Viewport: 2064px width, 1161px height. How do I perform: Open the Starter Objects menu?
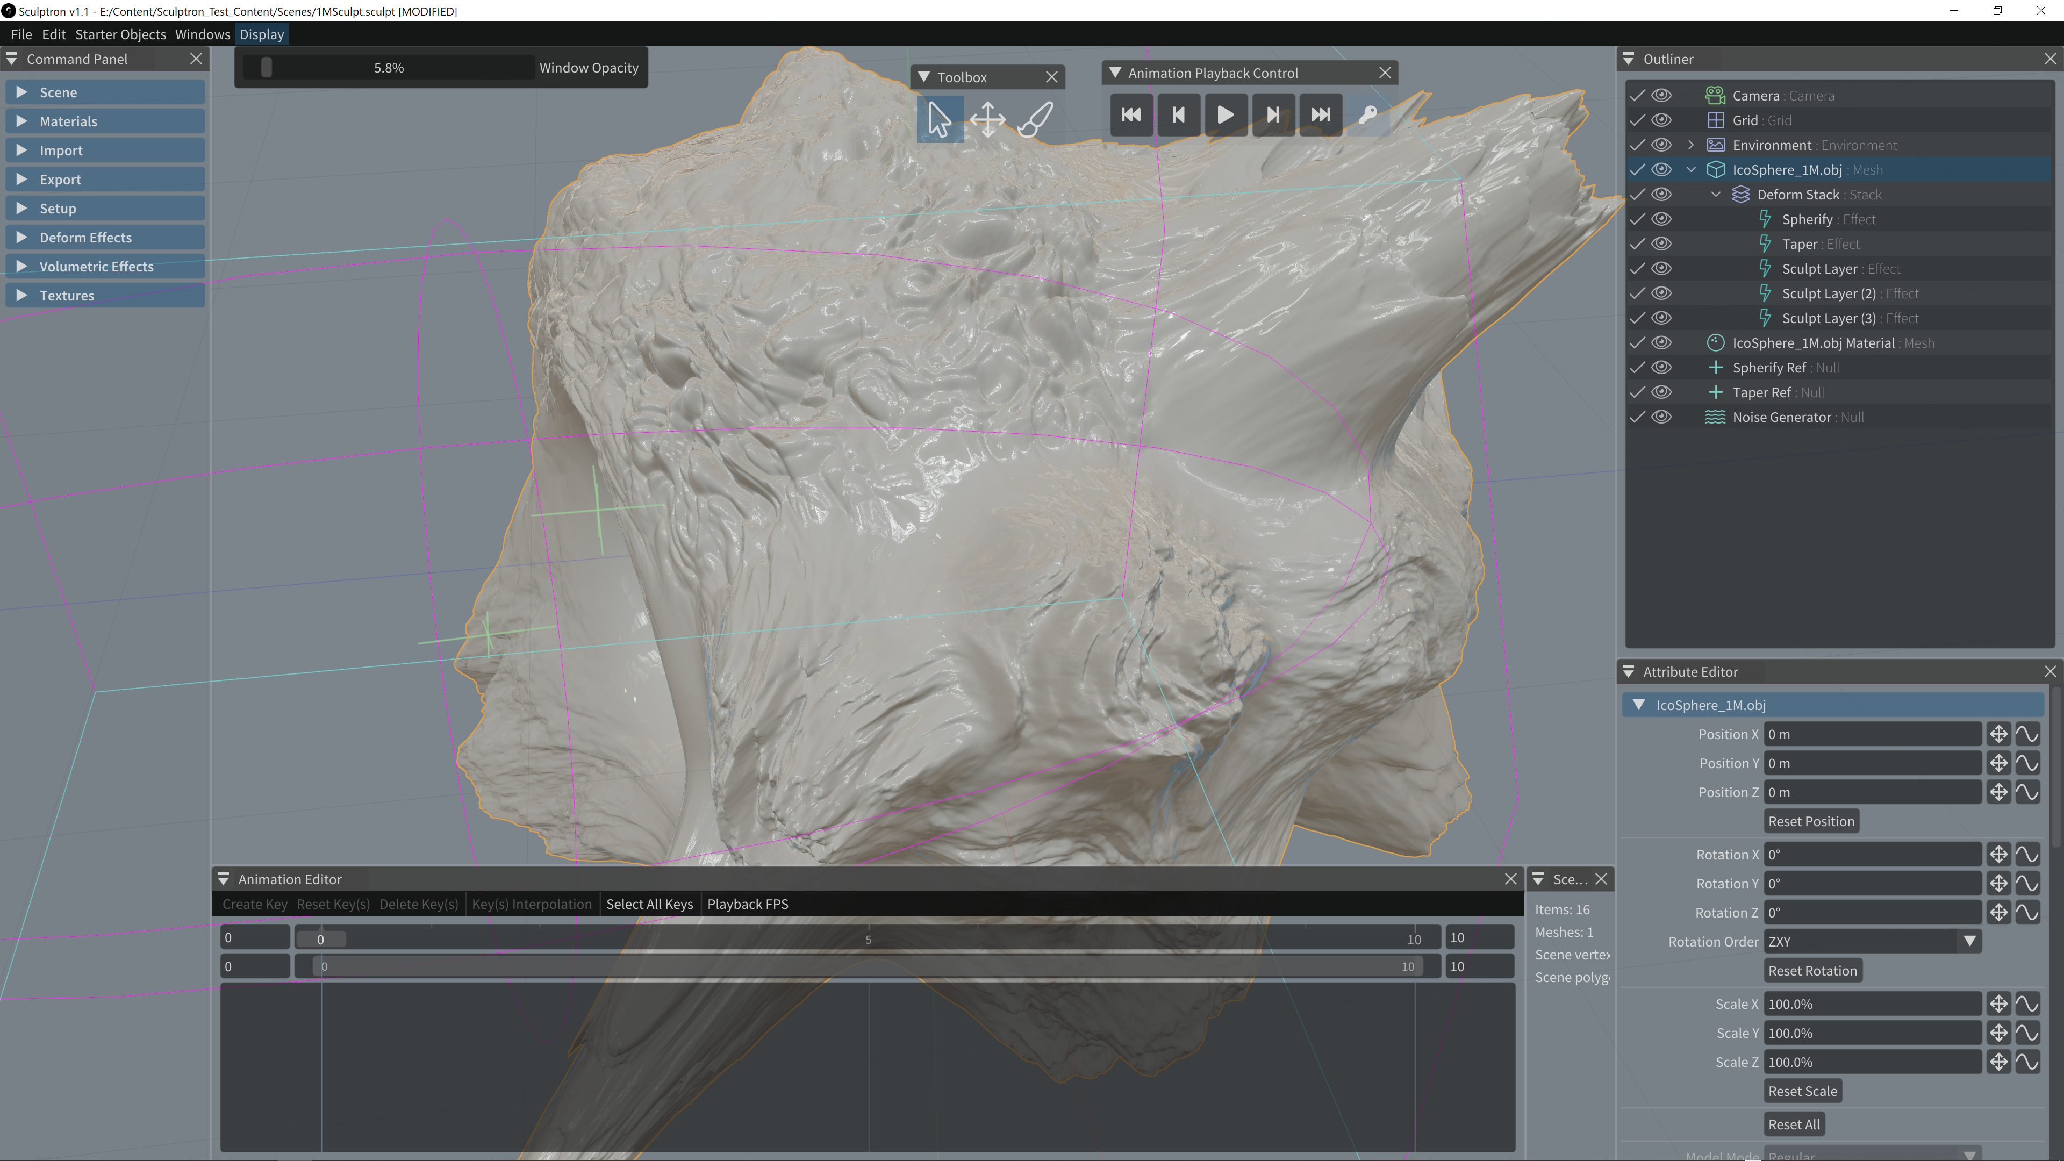click(x=120, y=34)
